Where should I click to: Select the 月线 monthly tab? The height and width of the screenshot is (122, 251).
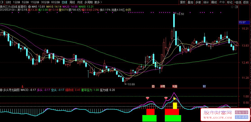point(80,2)
